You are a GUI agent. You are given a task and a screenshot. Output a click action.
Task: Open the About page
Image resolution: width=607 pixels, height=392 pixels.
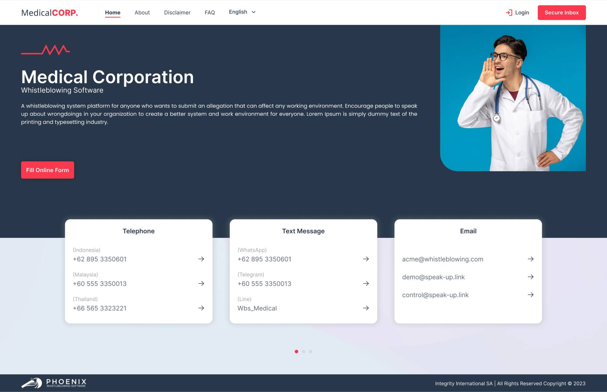pyautogui.click(x=142, y=13)
